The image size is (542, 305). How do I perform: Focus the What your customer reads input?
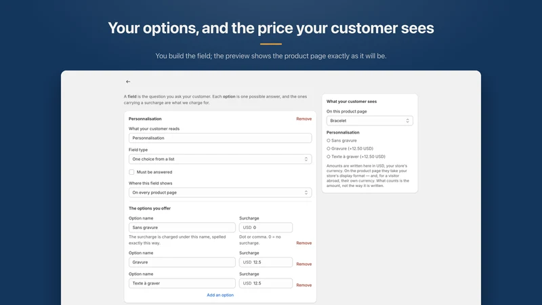(x=220, y=138)
